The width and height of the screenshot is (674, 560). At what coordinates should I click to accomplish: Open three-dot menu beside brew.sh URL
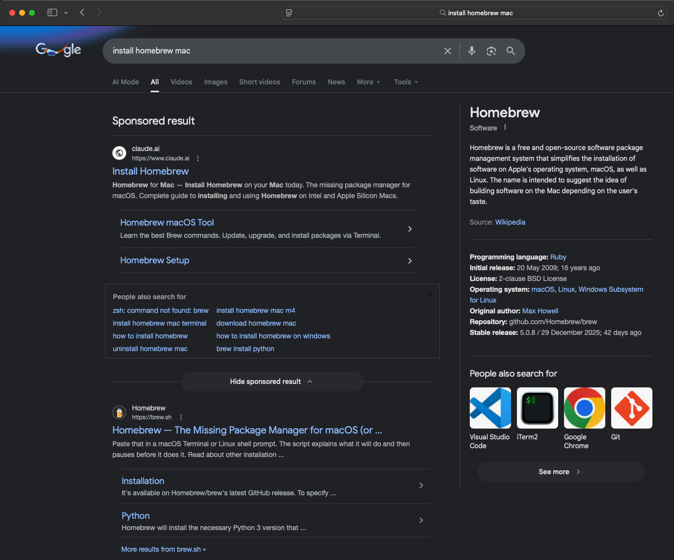tap(181, 417)
